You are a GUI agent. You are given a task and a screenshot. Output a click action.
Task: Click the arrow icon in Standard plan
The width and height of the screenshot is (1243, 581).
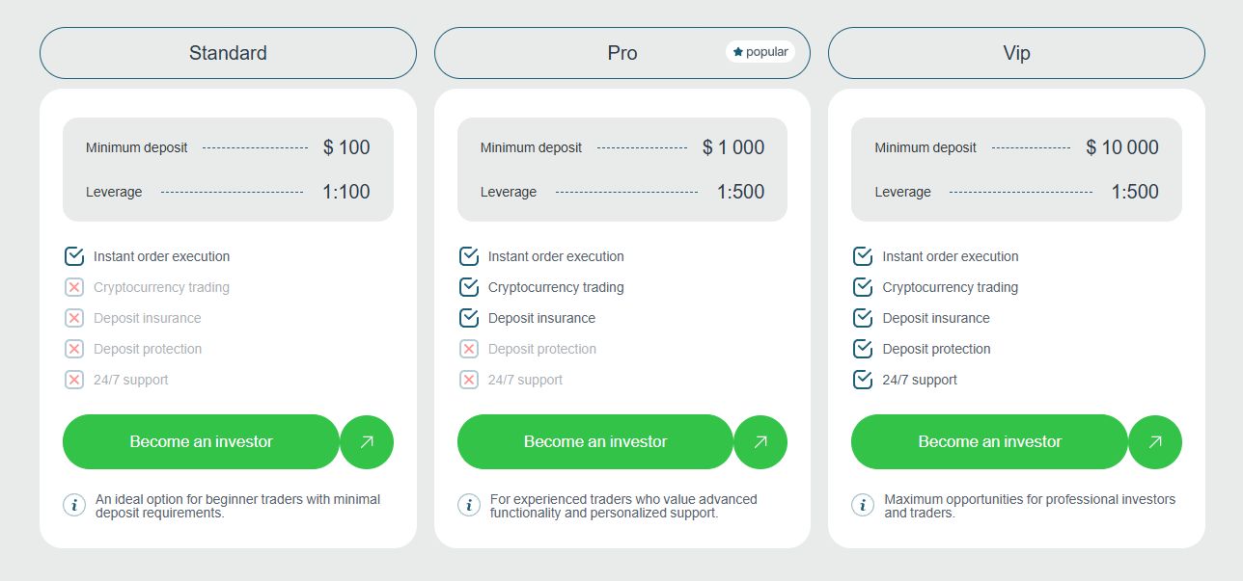367,442
